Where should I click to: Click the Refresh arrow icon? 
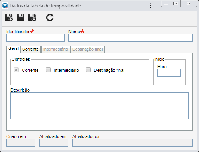[x=50, y=18]
